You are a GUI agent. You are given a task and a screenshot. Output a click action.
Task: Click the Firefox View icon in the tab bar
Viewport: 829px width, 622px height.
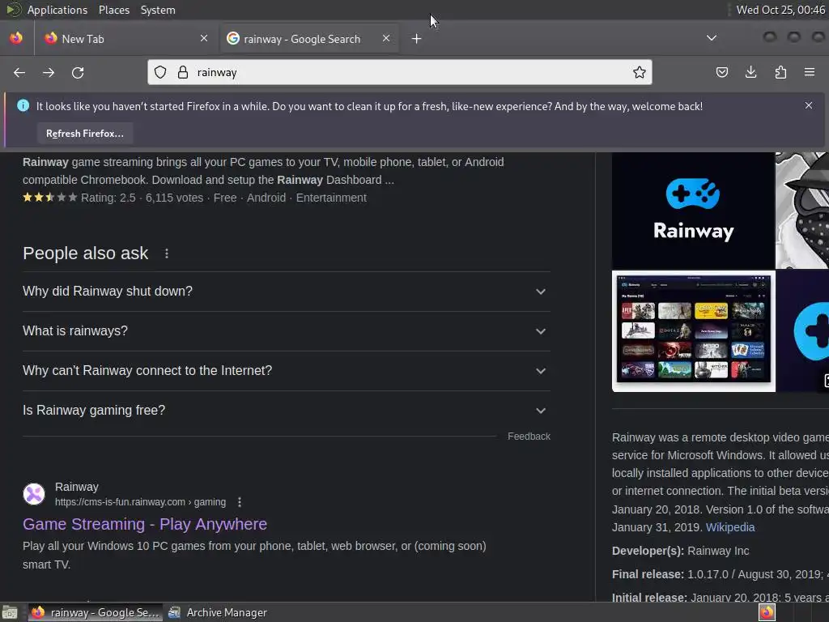[16, 38]
